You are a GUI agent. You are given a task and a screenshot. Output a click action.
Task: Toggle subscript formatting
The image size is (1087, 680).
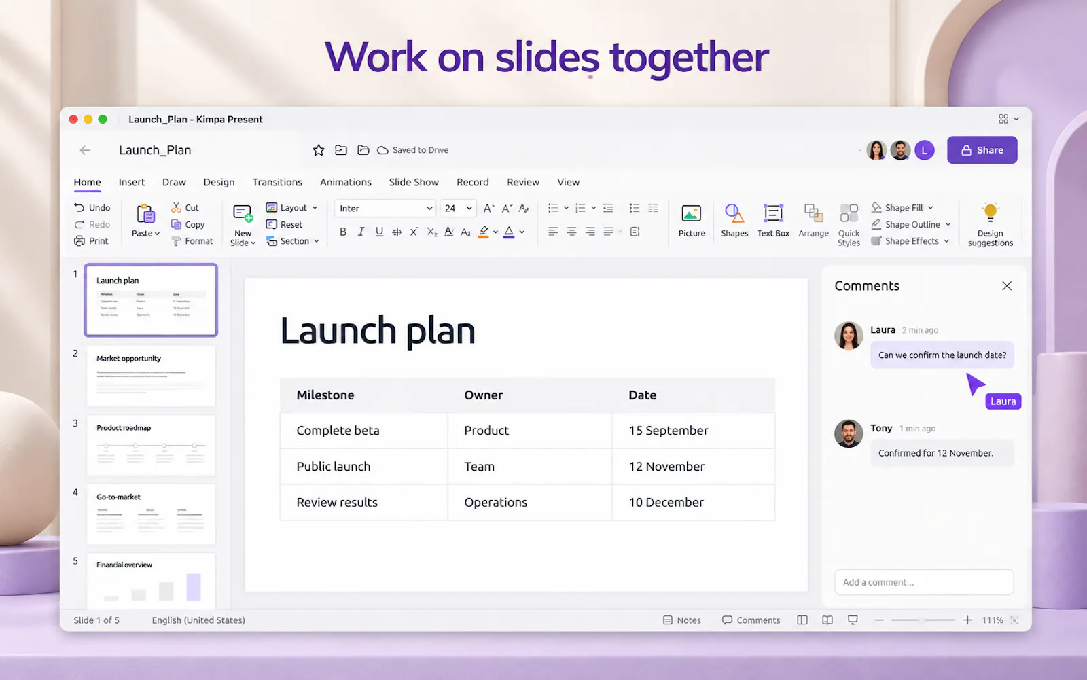point(431,232)
